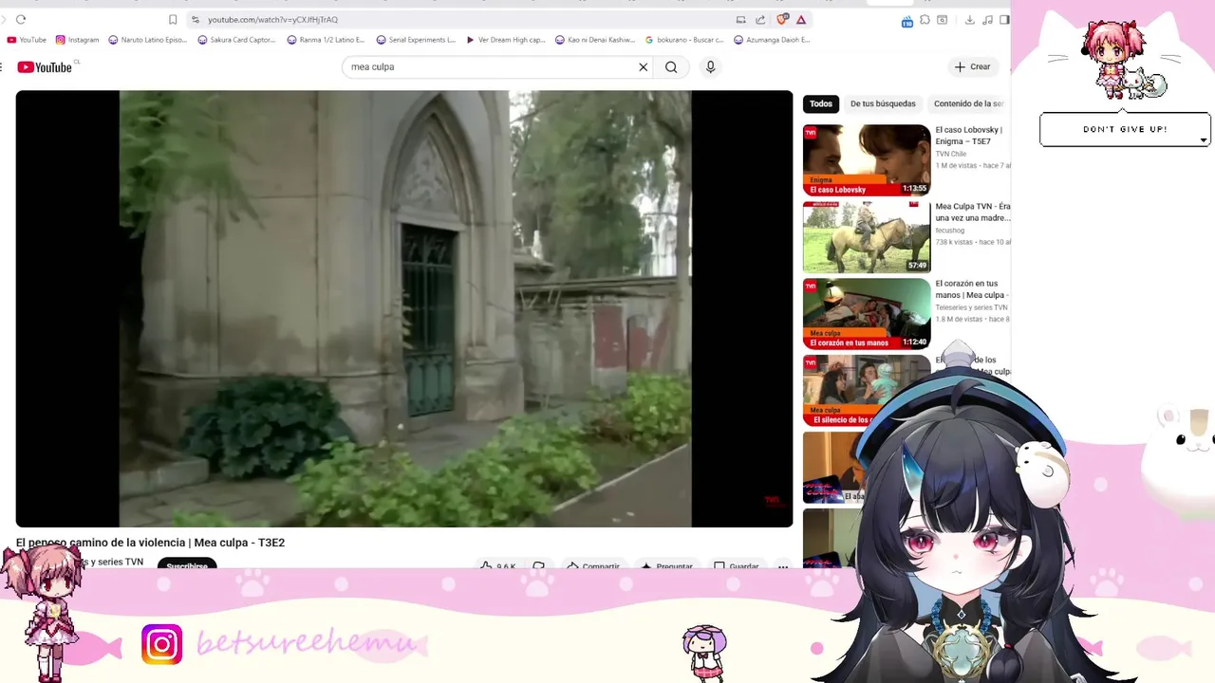Viewport: 1215px width, 683px height.
Task: Go to YouTube home via logo
Action: click(x=45, y=67)
